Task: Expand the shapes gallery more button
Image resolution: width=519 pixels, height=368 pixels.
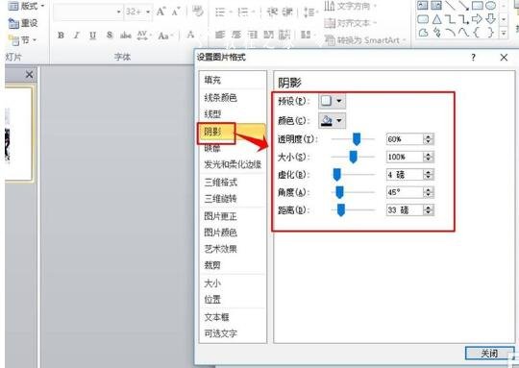Action: [504, 34]
